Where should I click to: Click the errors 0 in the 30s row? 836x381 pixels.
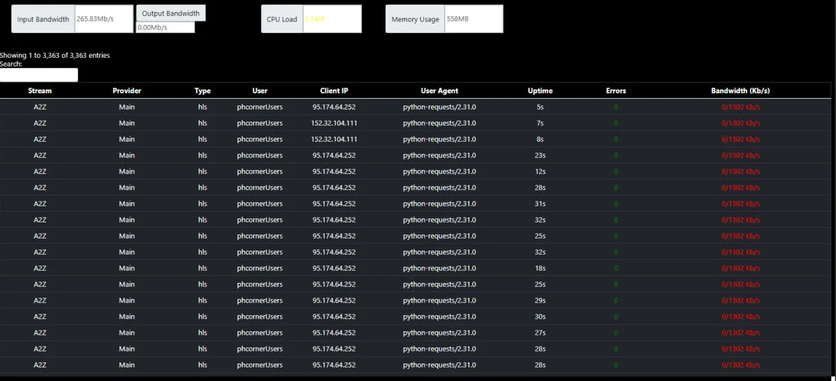click(615, 316)
